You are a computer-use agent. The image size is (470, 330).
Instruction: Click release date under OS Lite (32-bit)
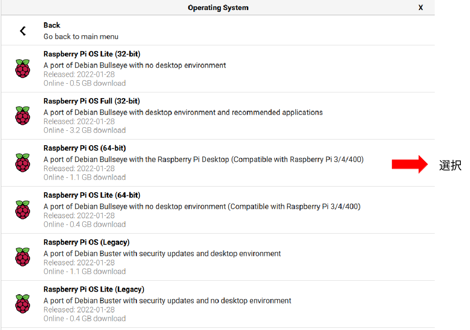click(x=79, y=75)
